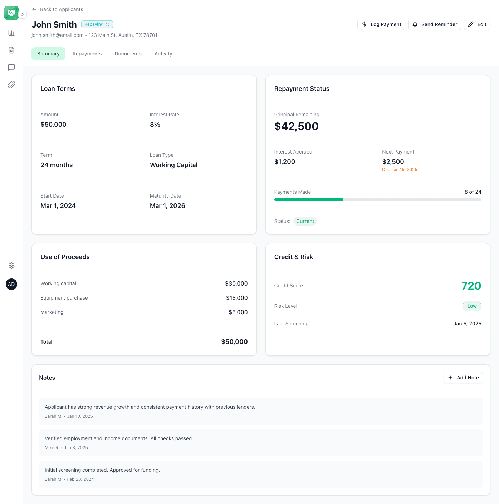
Task: Click the Mar 1, 2026 maturity date
Action: 167,206
